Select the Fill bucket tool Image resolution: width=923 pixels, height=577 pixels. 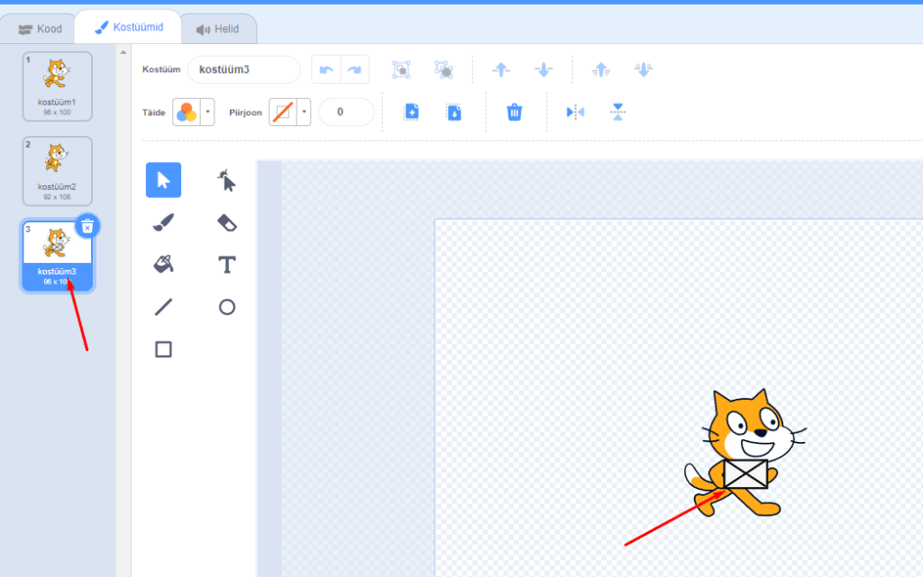[x=164, y=265]
